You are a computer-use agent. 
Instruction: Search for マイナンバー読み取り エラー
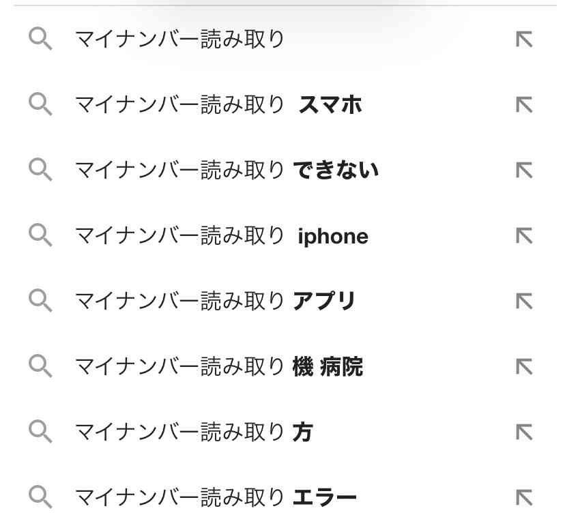pos(215,497)
